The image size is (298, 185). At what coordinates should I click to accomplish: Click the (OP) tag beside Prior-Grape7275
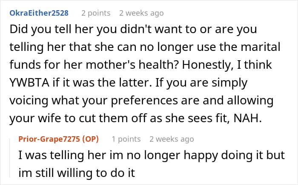click(x=90, y=139)
